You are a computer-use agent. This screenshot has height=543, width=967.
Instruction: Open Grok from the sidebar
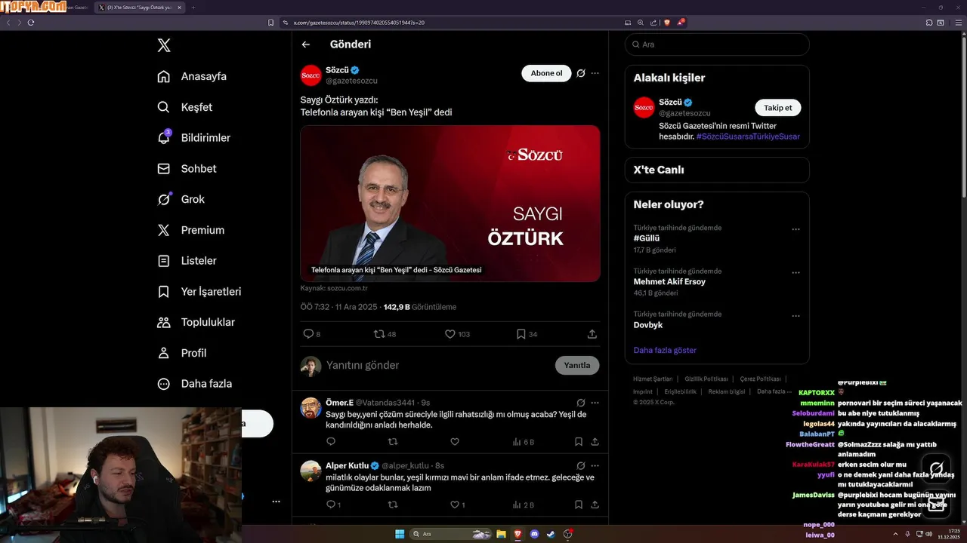(x=181, y=199)
